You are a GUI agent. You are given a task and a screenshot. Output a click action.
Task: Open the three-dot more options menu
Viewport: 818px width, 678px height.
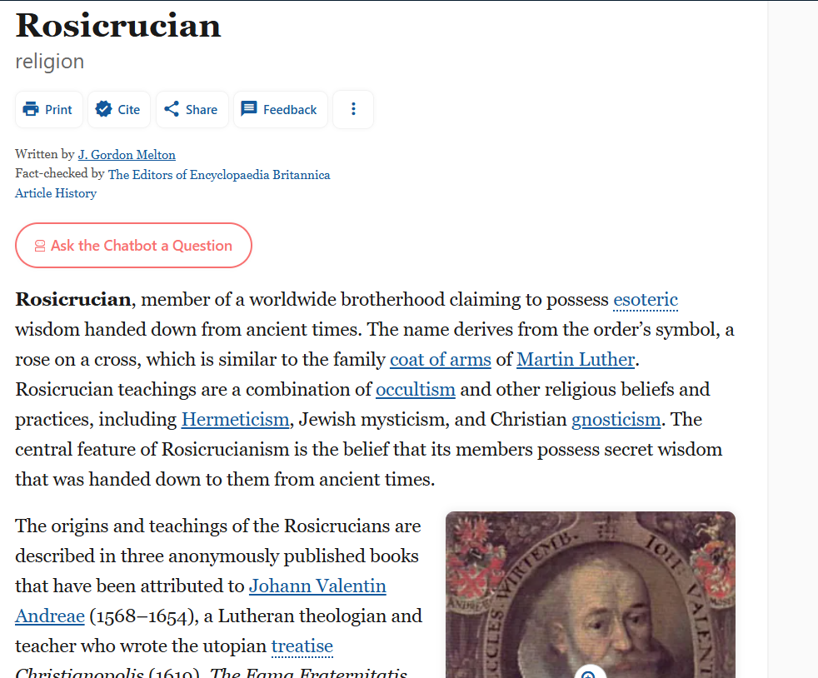(353, 109)
